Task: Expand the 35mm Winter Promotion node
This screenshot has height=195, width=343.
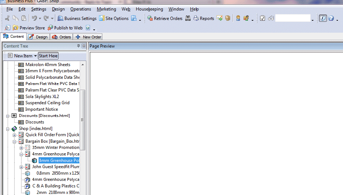Action: 21,148
